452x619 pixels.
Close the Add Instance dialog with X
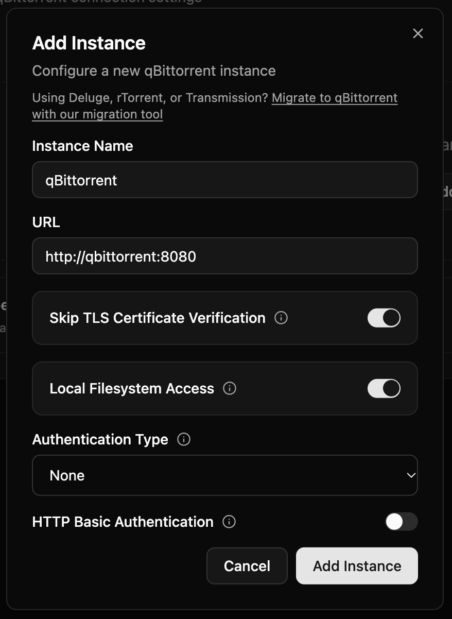[418, 33]
